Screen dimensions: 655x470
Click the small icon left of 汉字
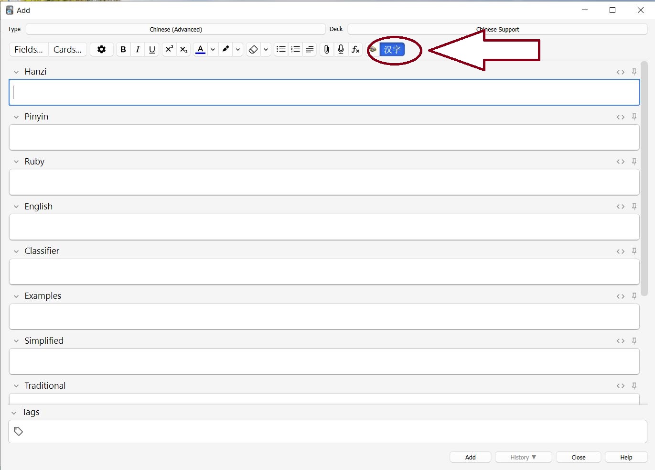coord(373,49)
